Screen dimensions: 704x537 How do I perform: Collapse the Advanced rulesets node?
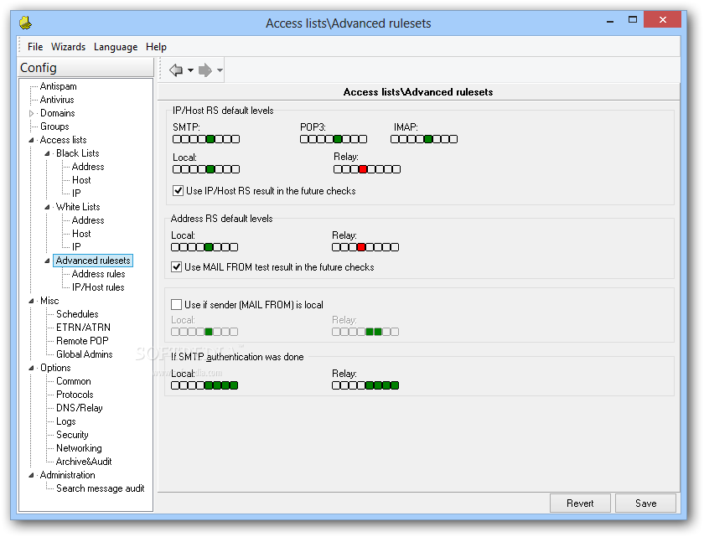47,261
